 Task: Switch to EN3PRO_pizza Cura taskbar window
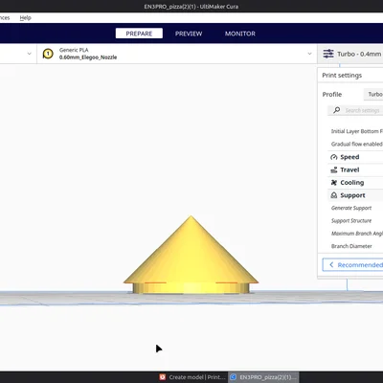(x=263, y=377)
